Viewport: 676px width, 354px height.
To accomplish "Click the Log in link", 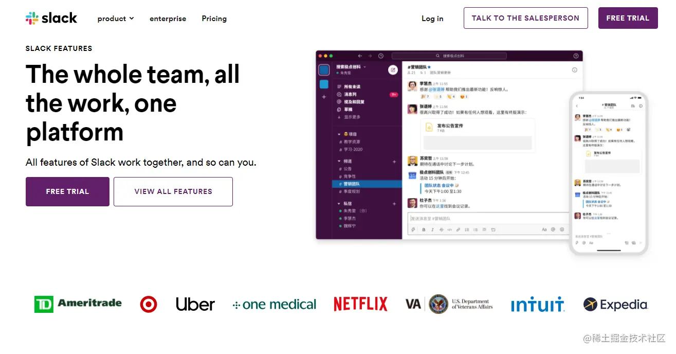I will 432,19.
